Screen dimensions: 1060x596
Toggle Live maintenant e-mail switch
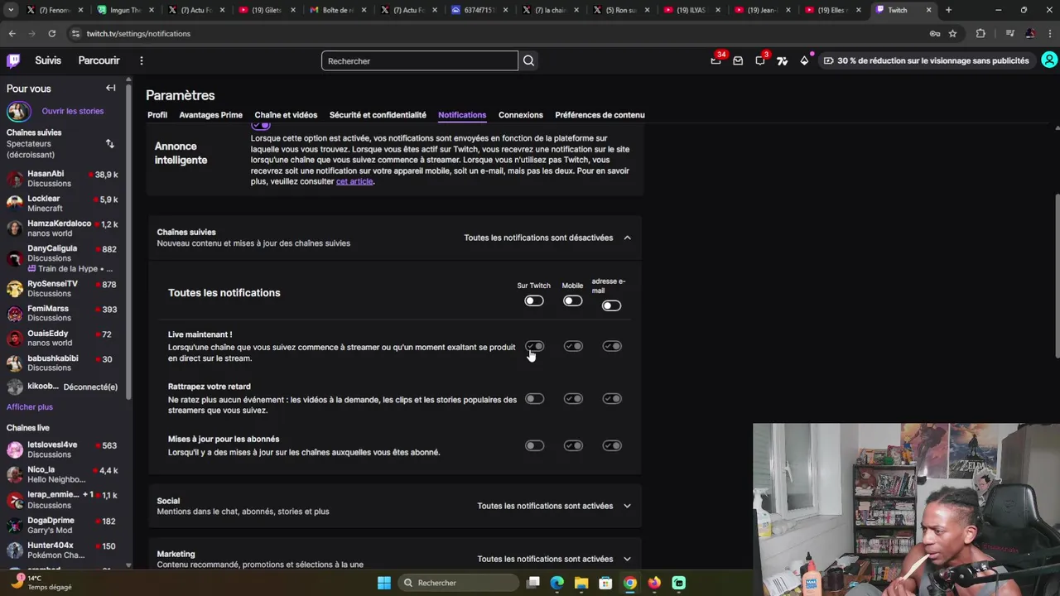[612, 346]
